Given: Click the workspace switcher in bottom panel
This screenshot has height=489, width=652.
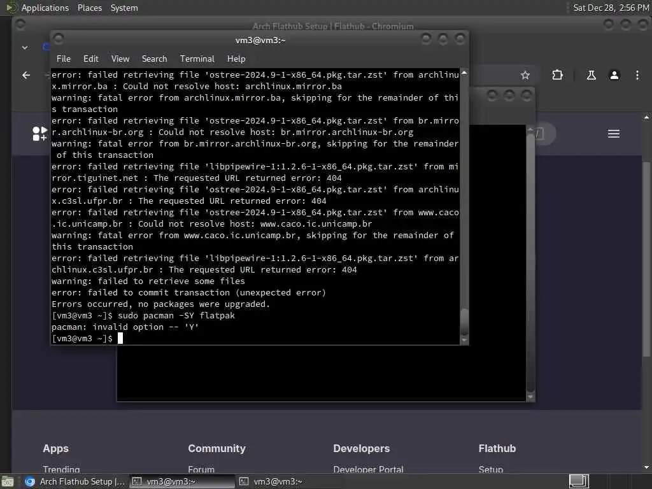Looking at the screenshot, I should (x=579, y=481).
